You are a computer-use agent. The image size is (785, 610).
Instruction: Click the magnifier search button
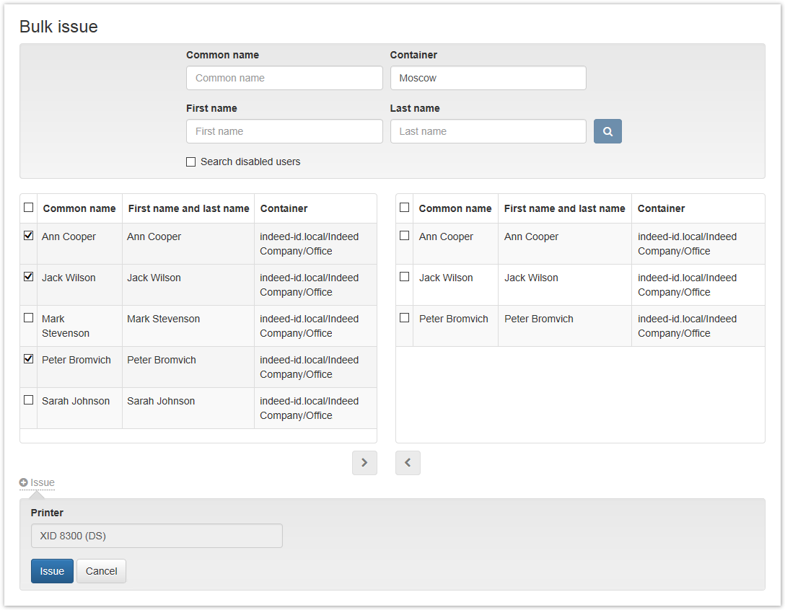608,131
